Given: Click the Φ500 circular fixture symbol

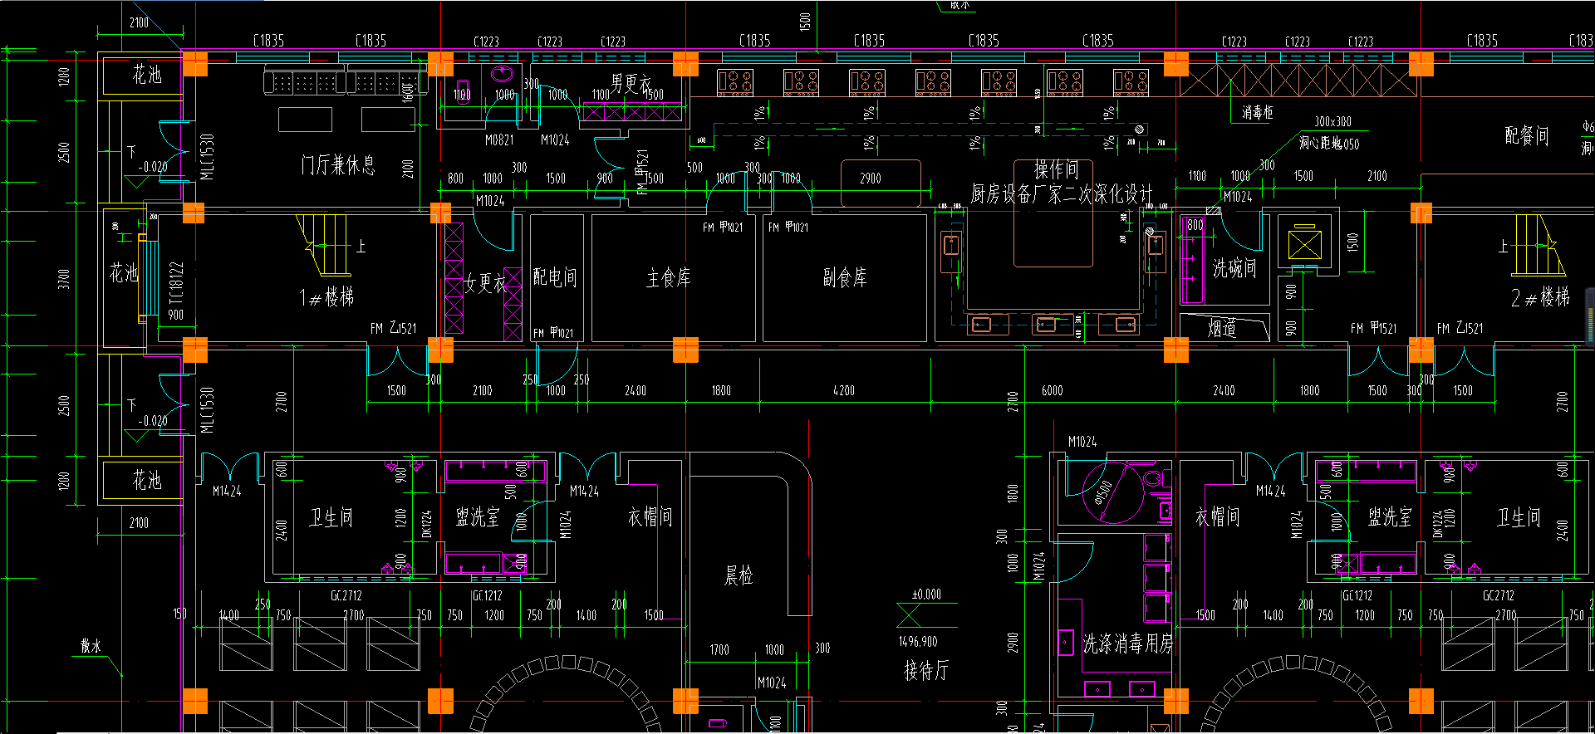Looking at the screenshot, I should coord(1113,492).
